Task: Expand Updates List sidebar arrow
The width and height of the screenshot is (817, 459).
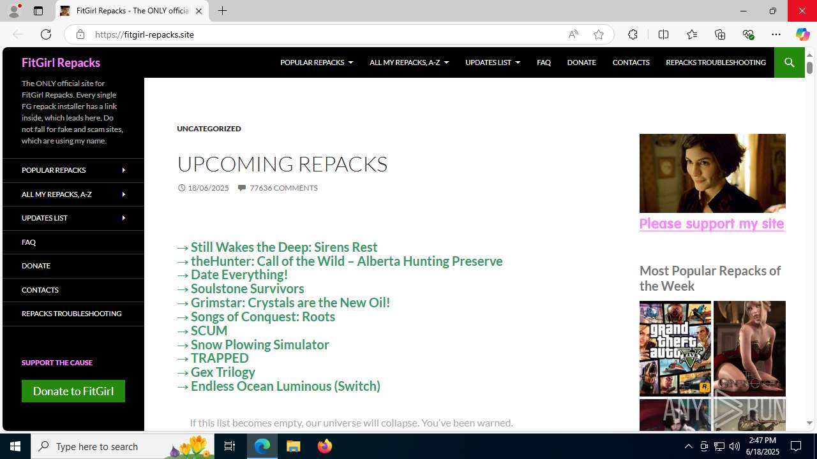Action: click(123, 218)
